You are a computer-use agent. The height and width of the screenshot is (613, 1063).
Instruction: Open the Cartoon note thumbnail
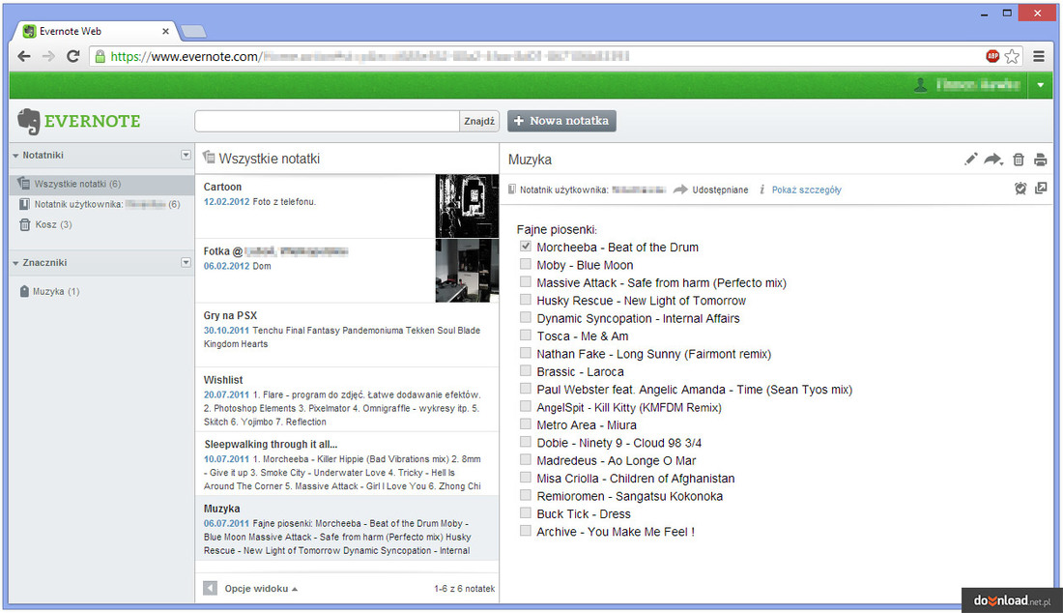coord(467,206)
